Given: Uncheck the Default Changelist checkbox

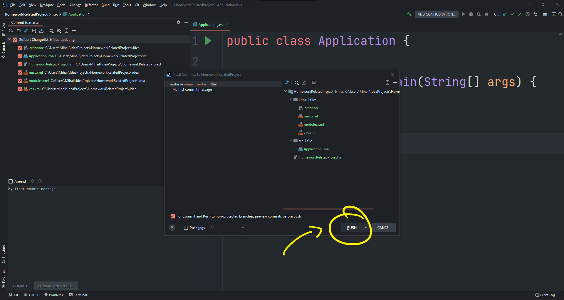Looking at the screenshot, I should [x=15, y=40].
